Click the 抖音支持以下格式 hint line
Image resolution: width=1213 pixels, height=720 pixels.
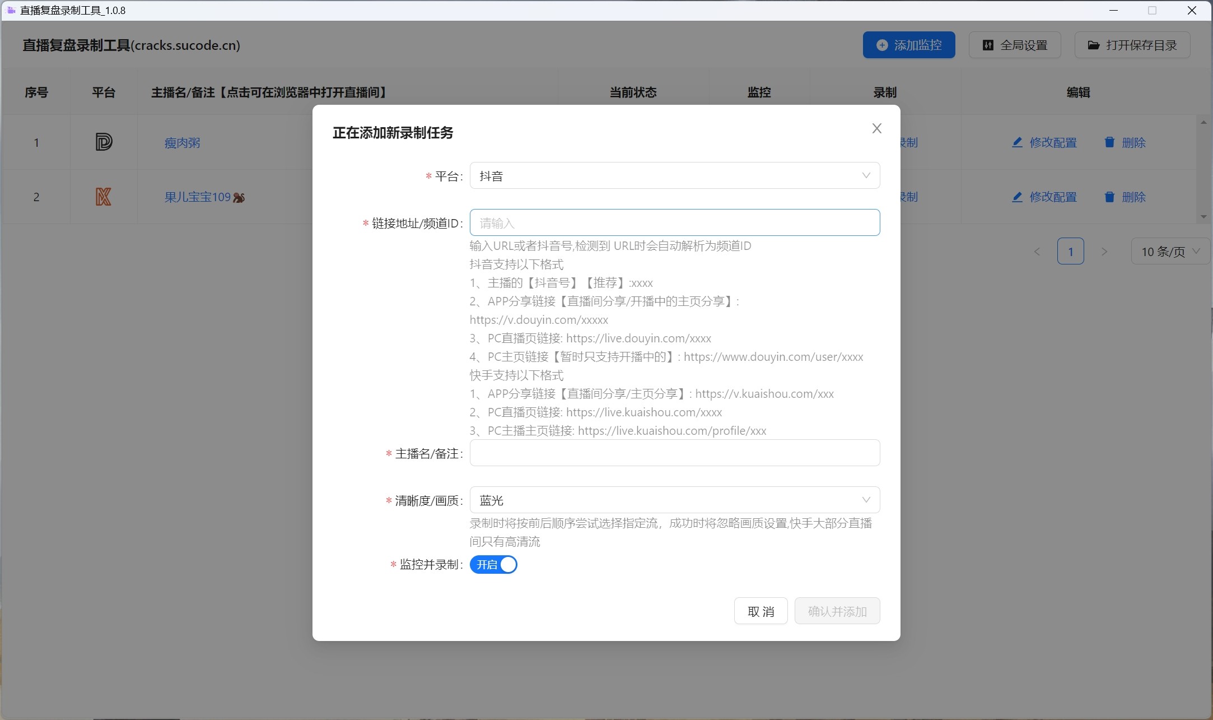[516, 264]
